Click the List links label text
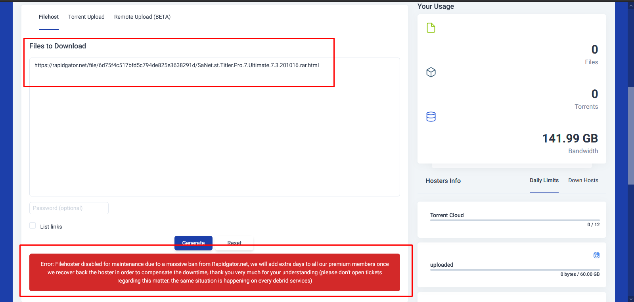 coord(51,227)
